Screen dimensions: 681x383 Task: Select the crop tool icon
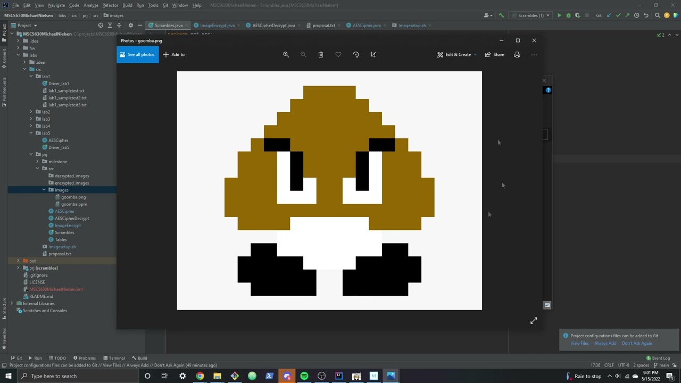373,54
